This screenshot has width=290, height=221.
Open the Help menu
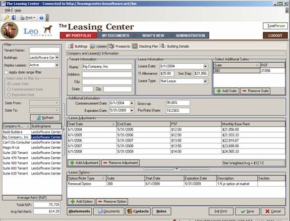18,11
